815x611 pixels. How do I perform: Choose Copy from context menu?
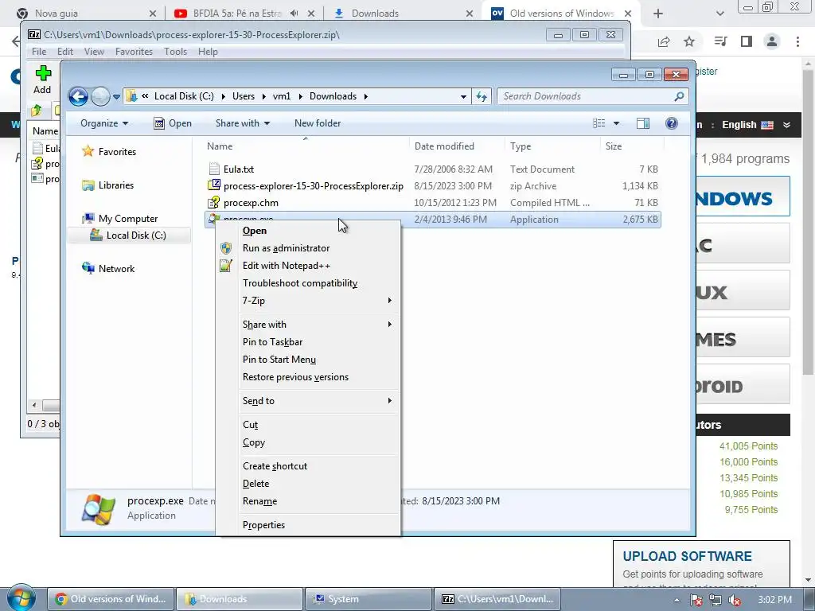(308, 442)
